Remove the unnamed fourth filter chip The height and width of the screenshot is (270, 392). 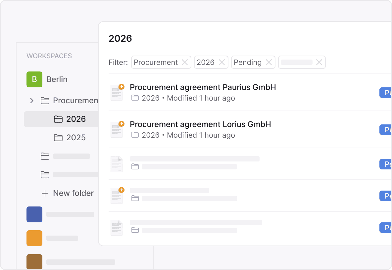click(x=319, y=62)
